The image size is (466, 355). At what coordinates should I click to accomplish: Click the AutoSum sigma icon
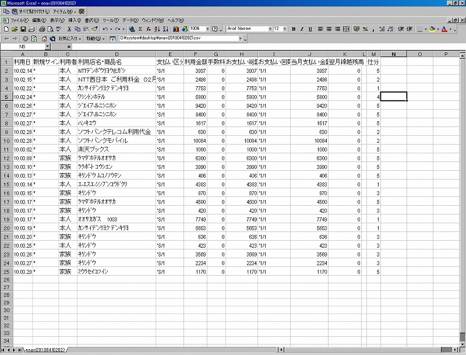click(140, 29)
